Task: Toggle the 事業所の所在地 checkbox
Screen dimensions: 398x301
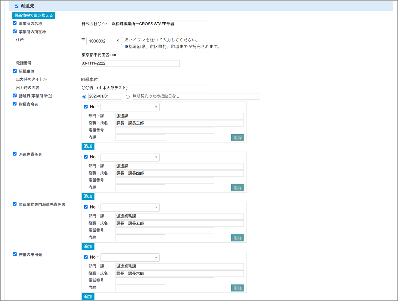Action: coord(15,31)
